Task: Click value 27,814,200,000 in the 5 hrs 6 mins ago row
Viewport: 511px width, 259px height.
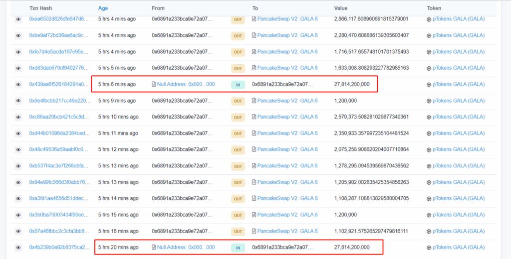Action: pos(352,84)
